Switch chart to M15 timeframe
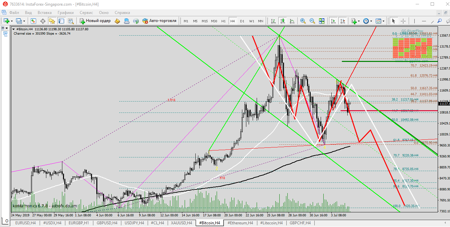 [205, 21]
